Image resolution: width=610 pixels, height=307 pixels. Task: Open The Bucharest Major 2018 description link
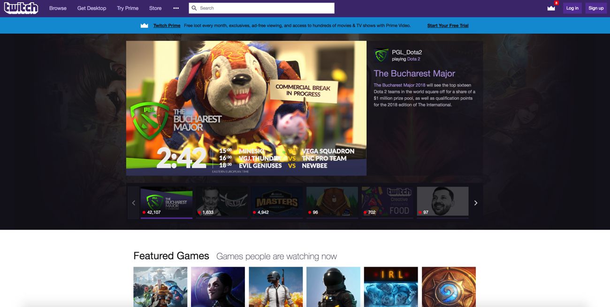[399, 85]
